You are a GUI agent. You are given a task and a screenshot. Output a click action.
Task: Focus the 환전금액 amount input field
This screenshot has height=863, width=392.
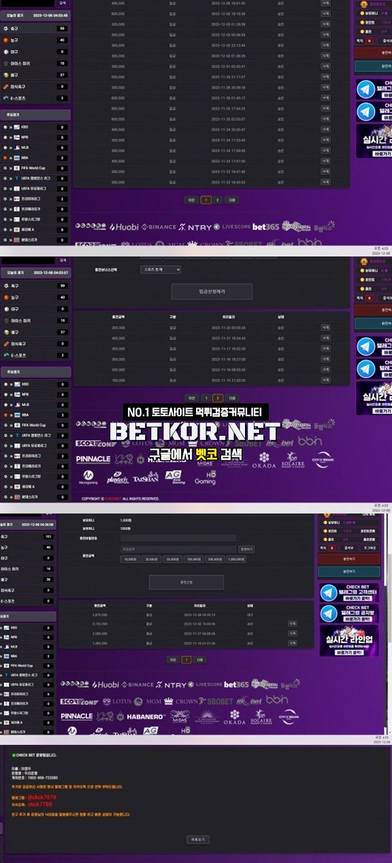pos(178,549)
